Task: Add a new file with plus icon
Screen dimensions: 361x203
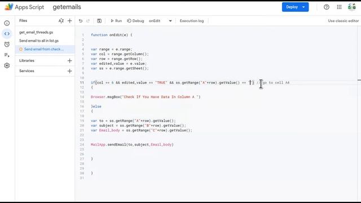Action: pos(69,21)
